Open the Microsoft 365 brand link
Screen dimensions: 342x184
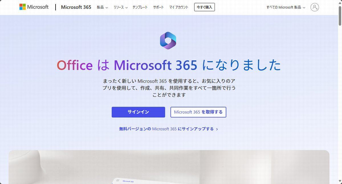point(76,7)
